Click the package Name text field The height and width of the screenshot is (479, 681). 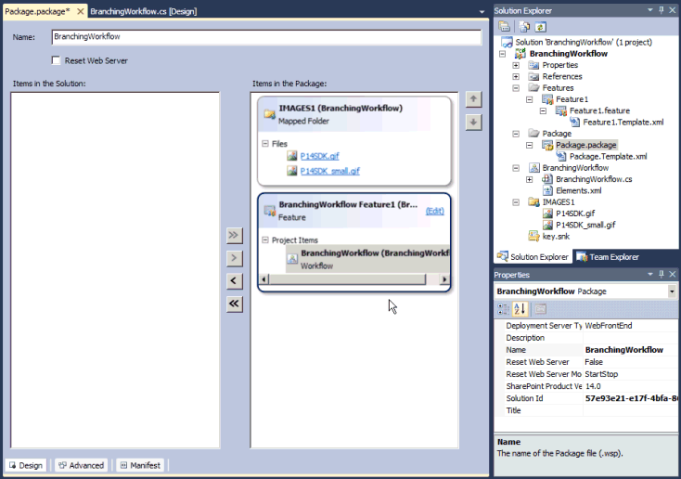(x=266, y=38)
